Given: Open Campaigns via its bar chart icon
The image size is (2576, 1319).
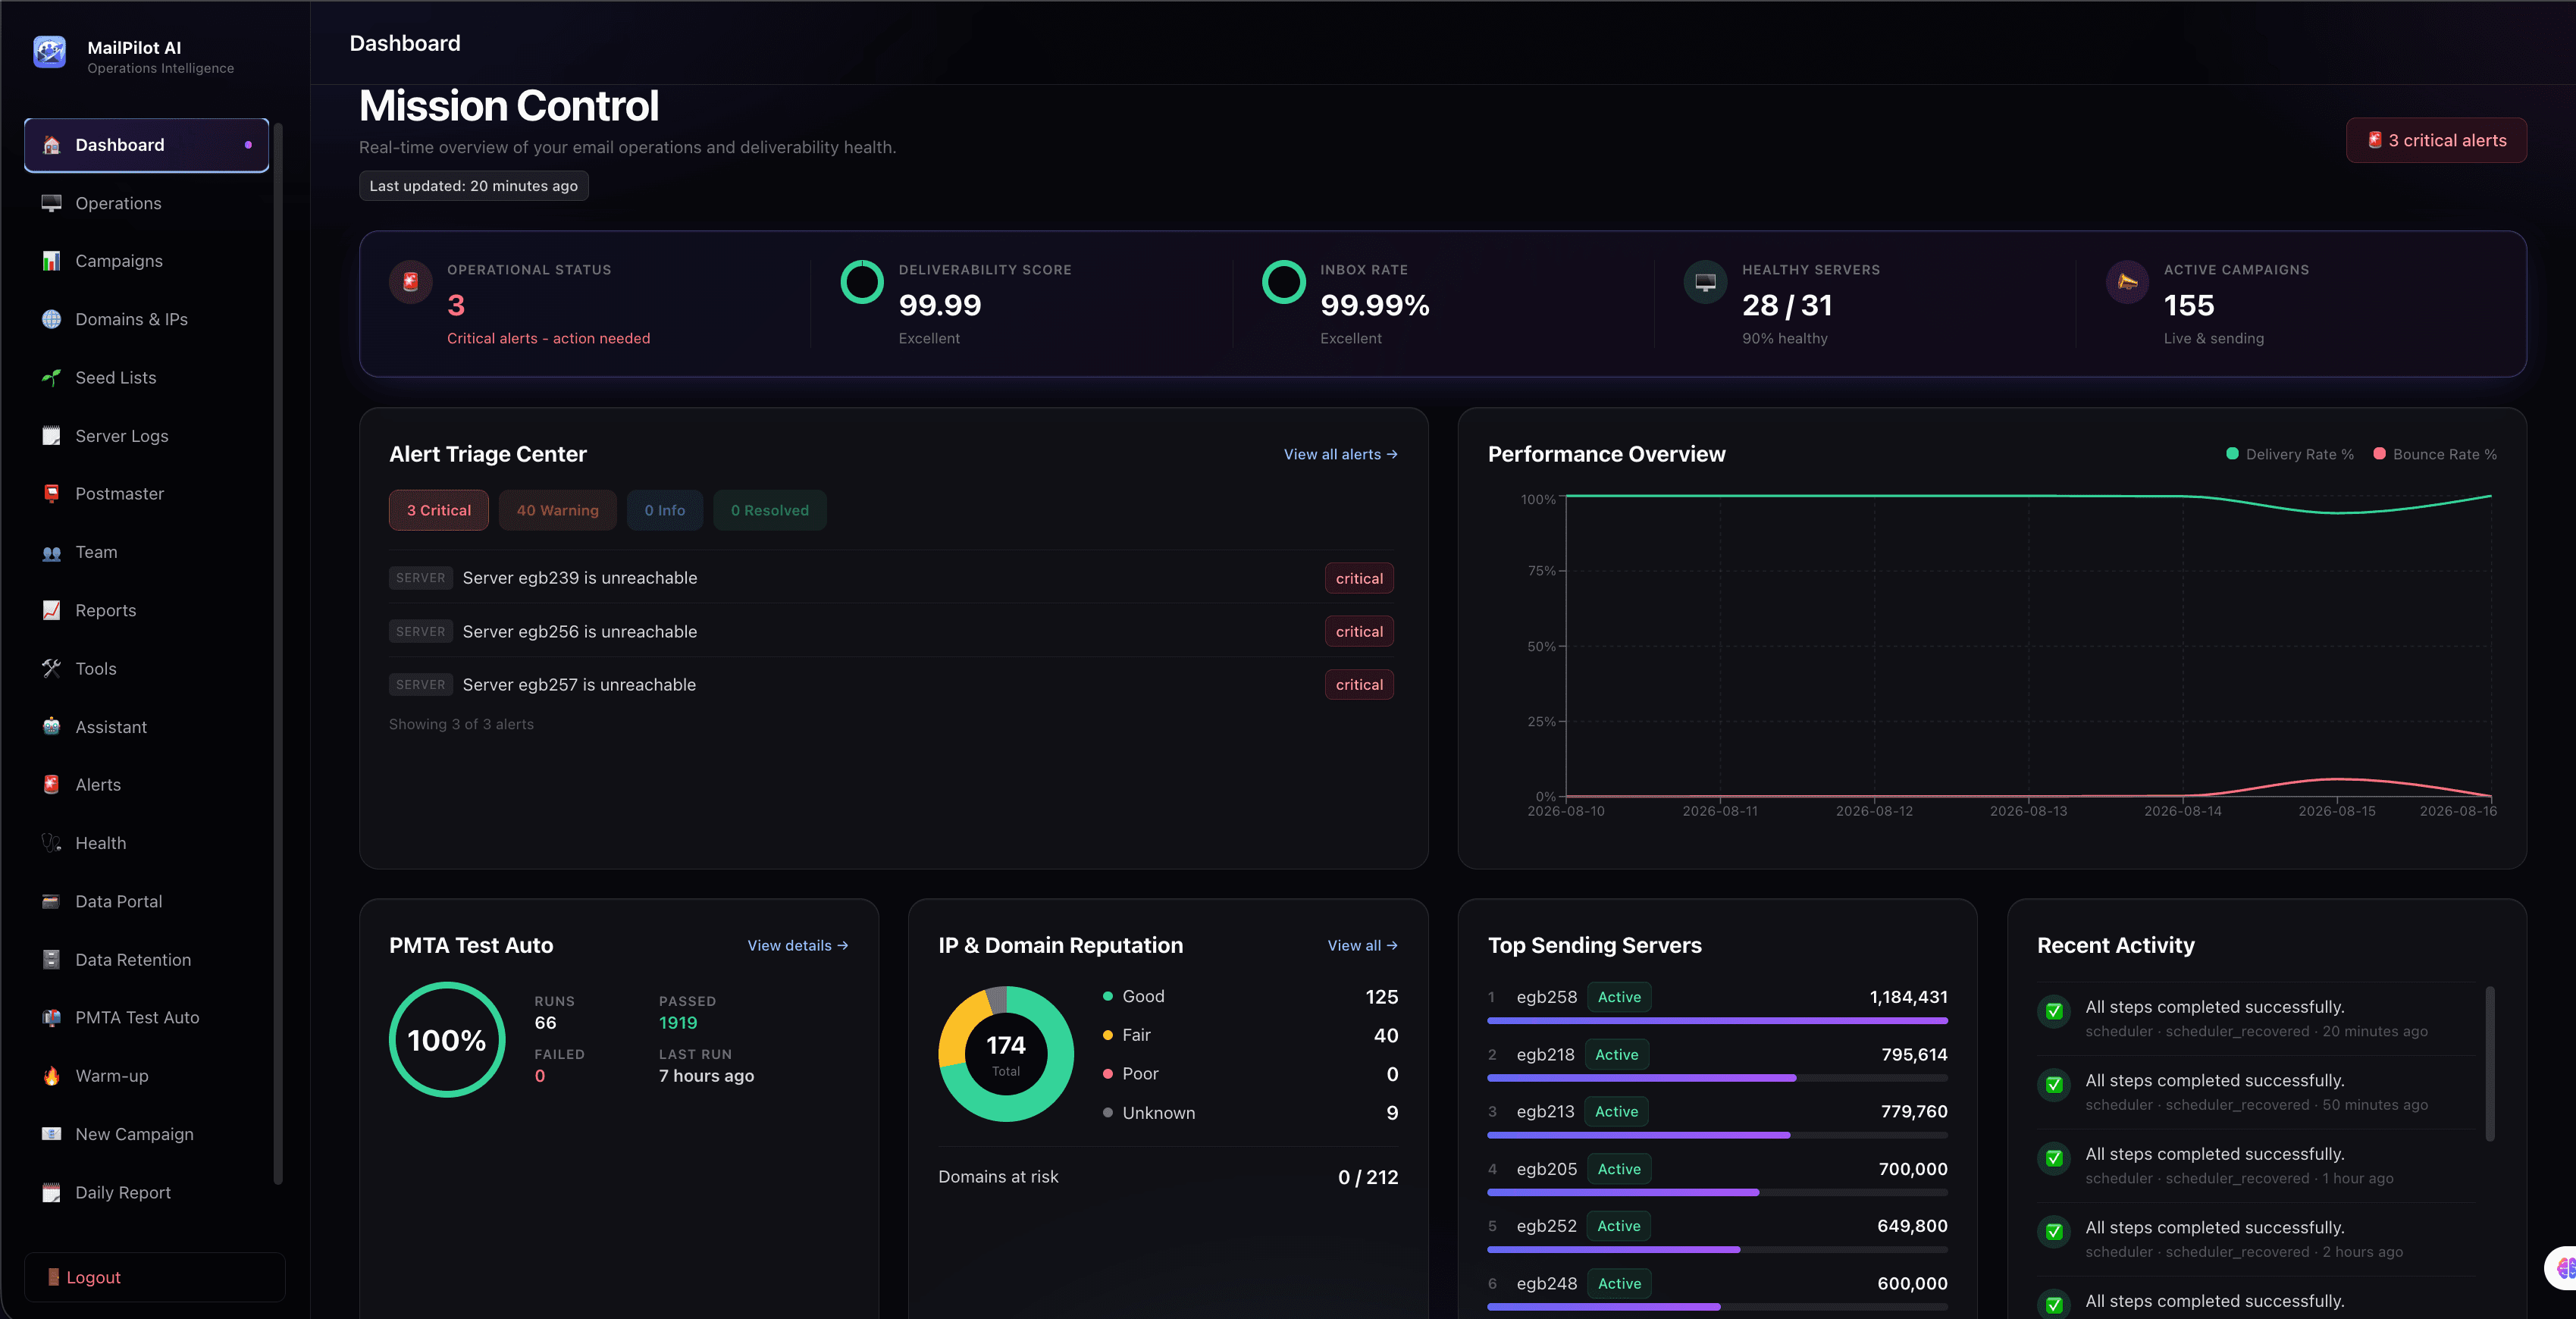Looking at the screenshot, I should coord(52,261).
